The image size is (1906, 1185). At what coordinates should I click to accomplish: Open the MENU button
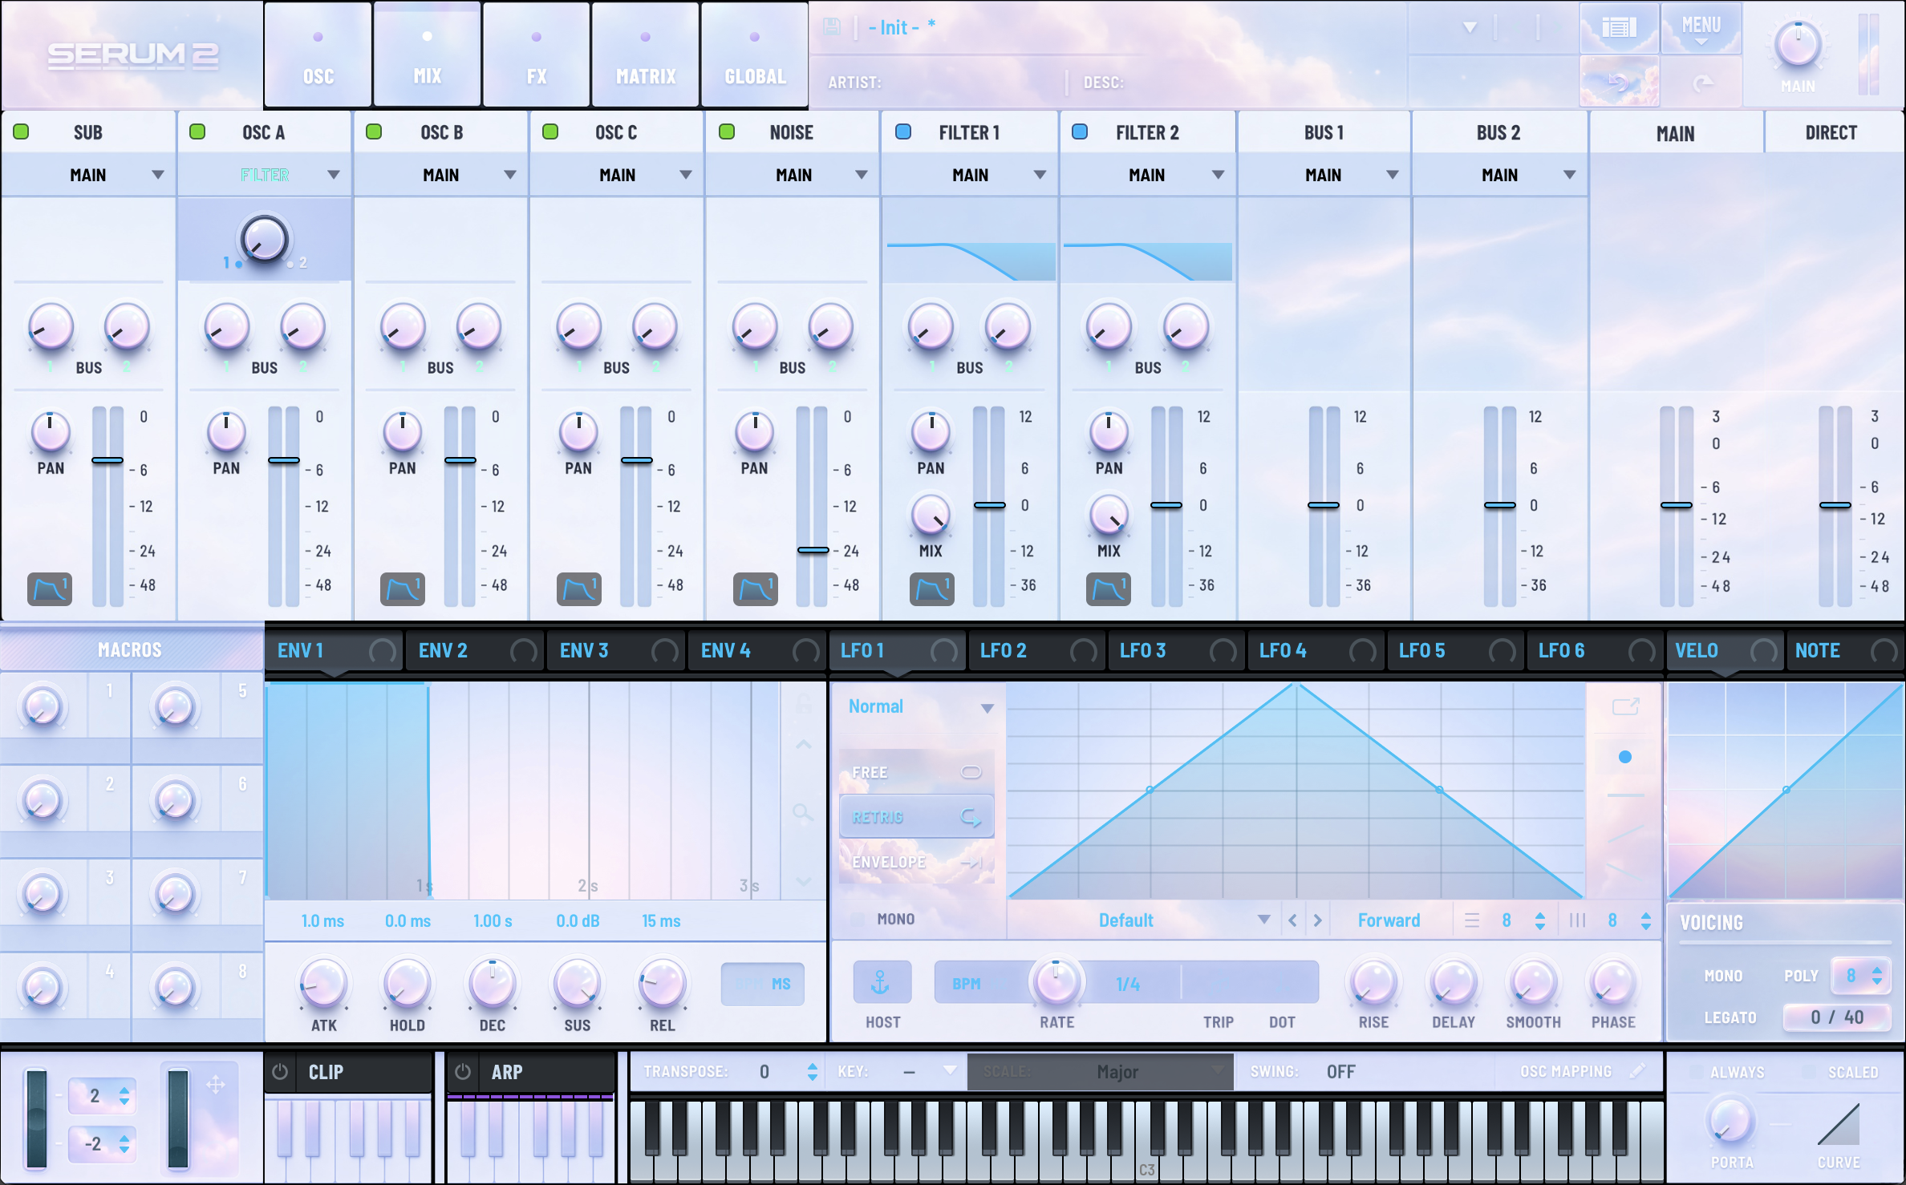[1701, 28]
